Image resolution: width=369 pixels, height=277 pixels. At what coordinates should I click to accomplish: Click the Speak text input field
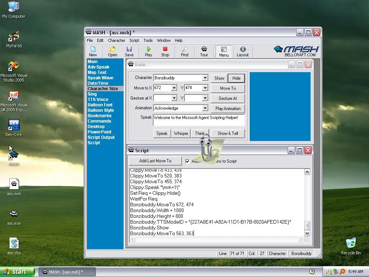[x=199, y=120]
